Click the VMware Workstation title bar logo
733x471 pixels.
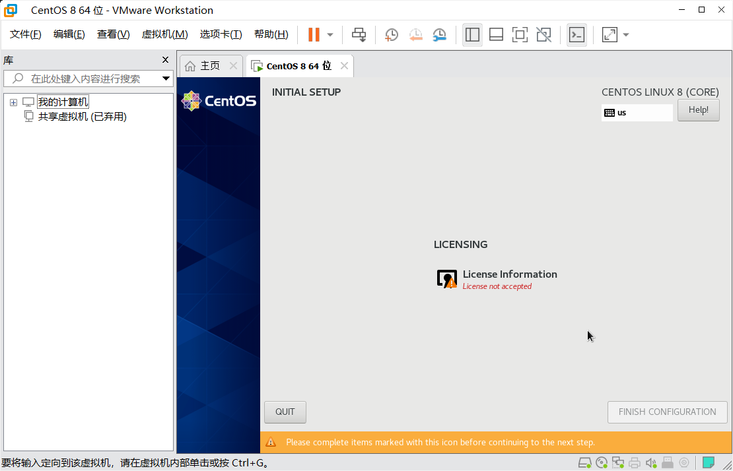tap(11, 11)
